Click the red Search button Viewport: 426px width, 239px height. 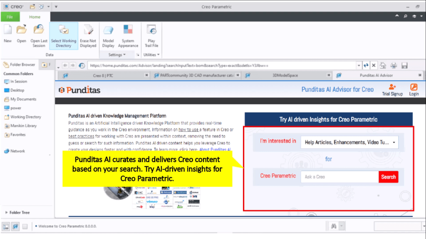point(388,177)
